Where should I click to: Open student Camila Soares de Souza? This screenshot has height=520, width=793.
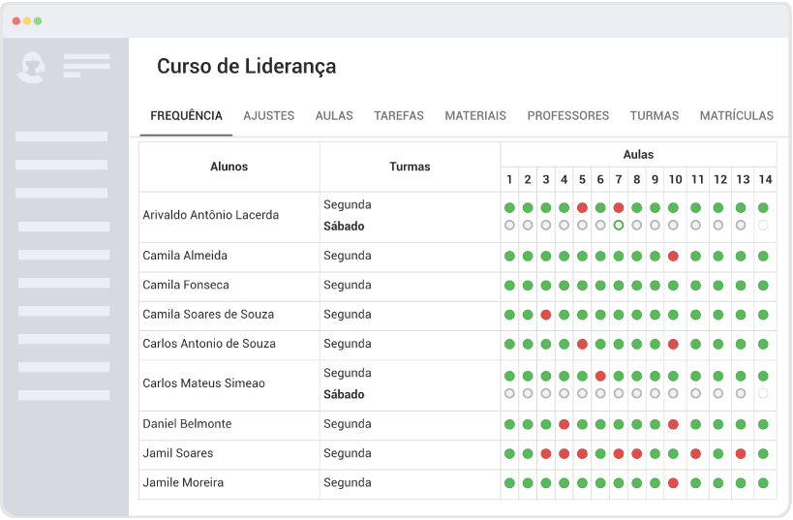pyautogui.click(x=208, y=314)
